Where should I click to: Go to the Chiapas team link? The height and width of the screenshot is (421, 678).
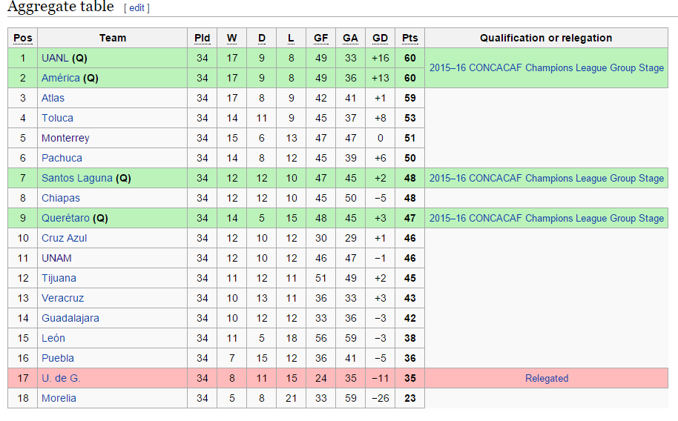click(x=61, y=198)
